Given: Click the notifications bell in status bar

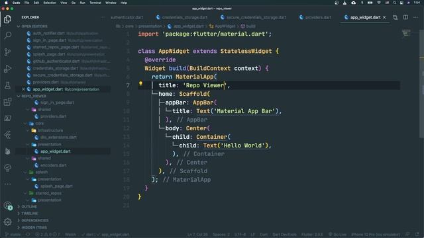Looking at the screenshot, I should (x=417, y=235).
